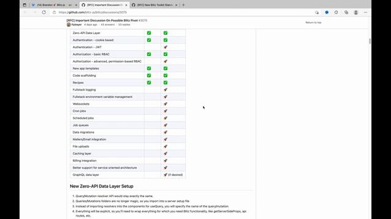The image size is (391, 219).
Task: Switch to New Blitz Toolkit tab
Action: (155, 5)
